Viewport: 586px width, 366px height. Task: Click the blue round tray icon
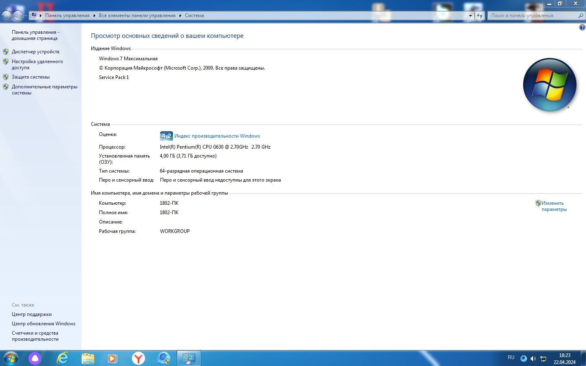click(x=524, y=359)
